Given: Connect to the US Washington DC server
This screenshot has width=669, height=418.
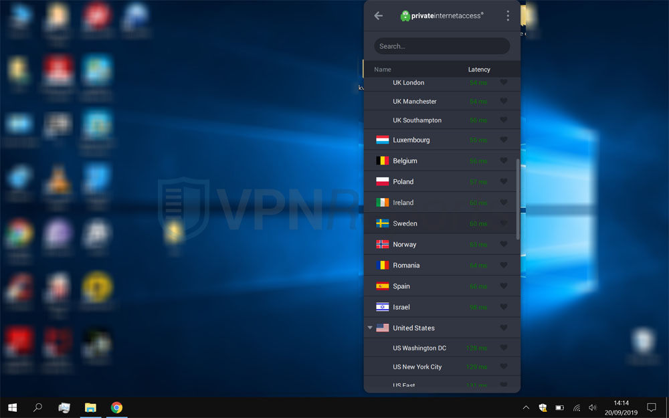Looking at the screenshot, I should (x=419, y=348).
